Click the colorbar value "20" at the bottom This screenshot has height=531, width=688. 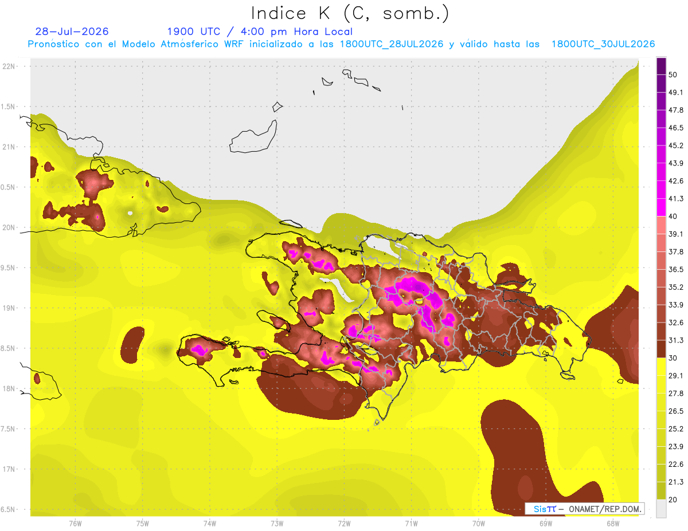pyautogui.click(x=674, y=500)
